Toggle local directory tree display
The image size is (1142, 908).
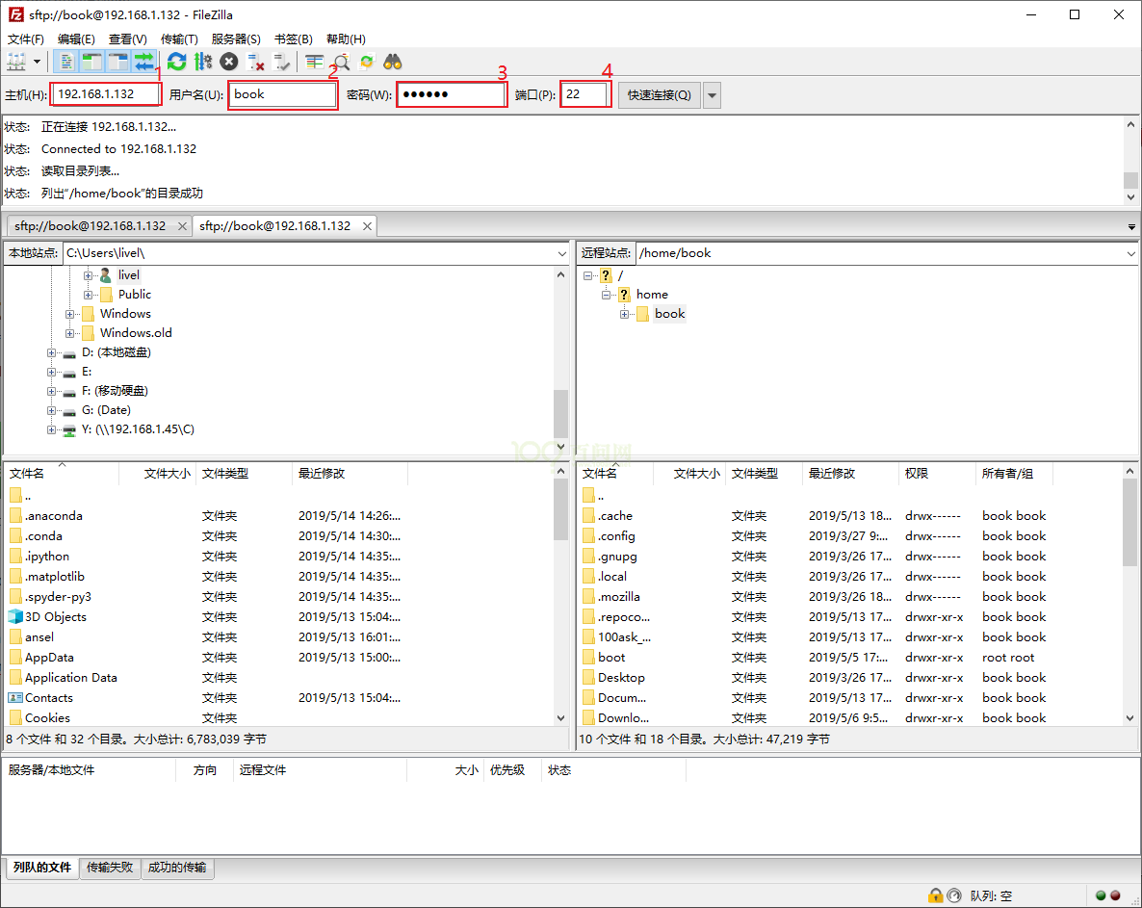[91, 62]
